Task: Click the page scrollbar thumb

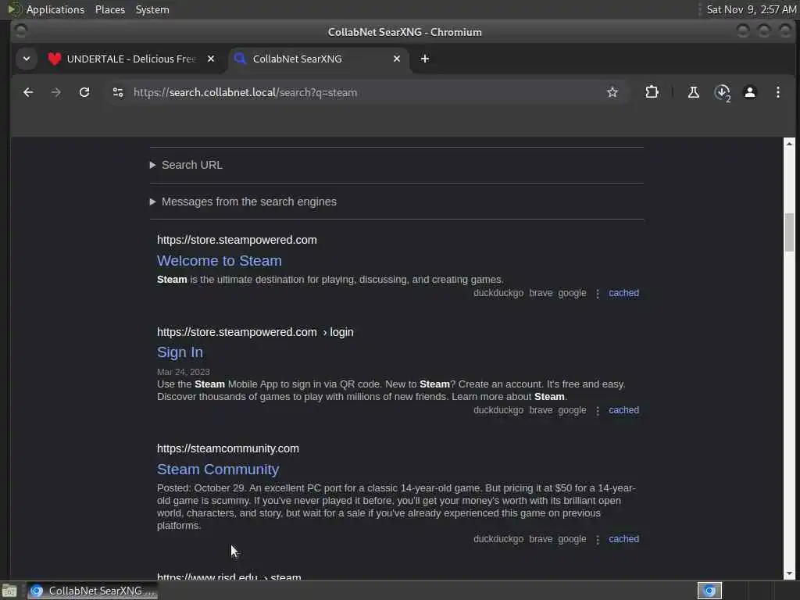Action: click(x=789, y=232)
